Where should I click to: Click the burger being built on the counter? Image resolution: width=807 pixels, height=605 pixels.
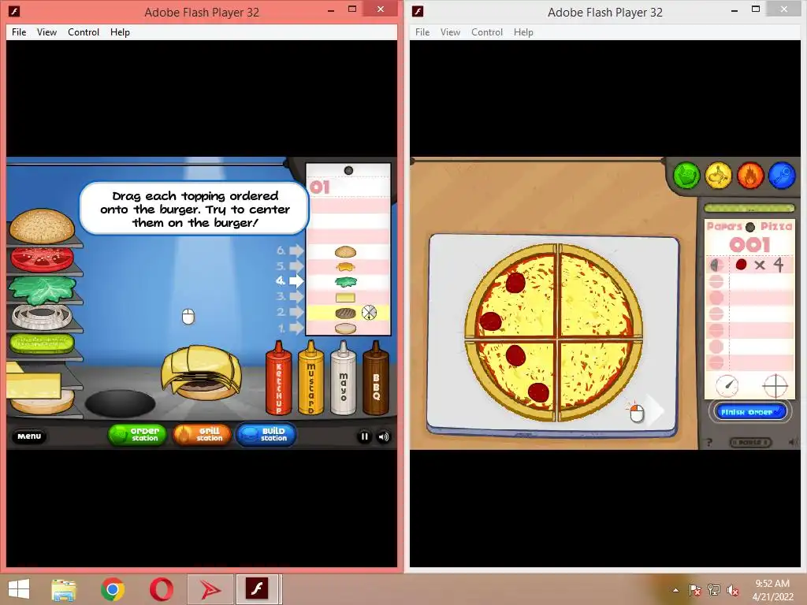pyautogui.click(x=201, y=373)
